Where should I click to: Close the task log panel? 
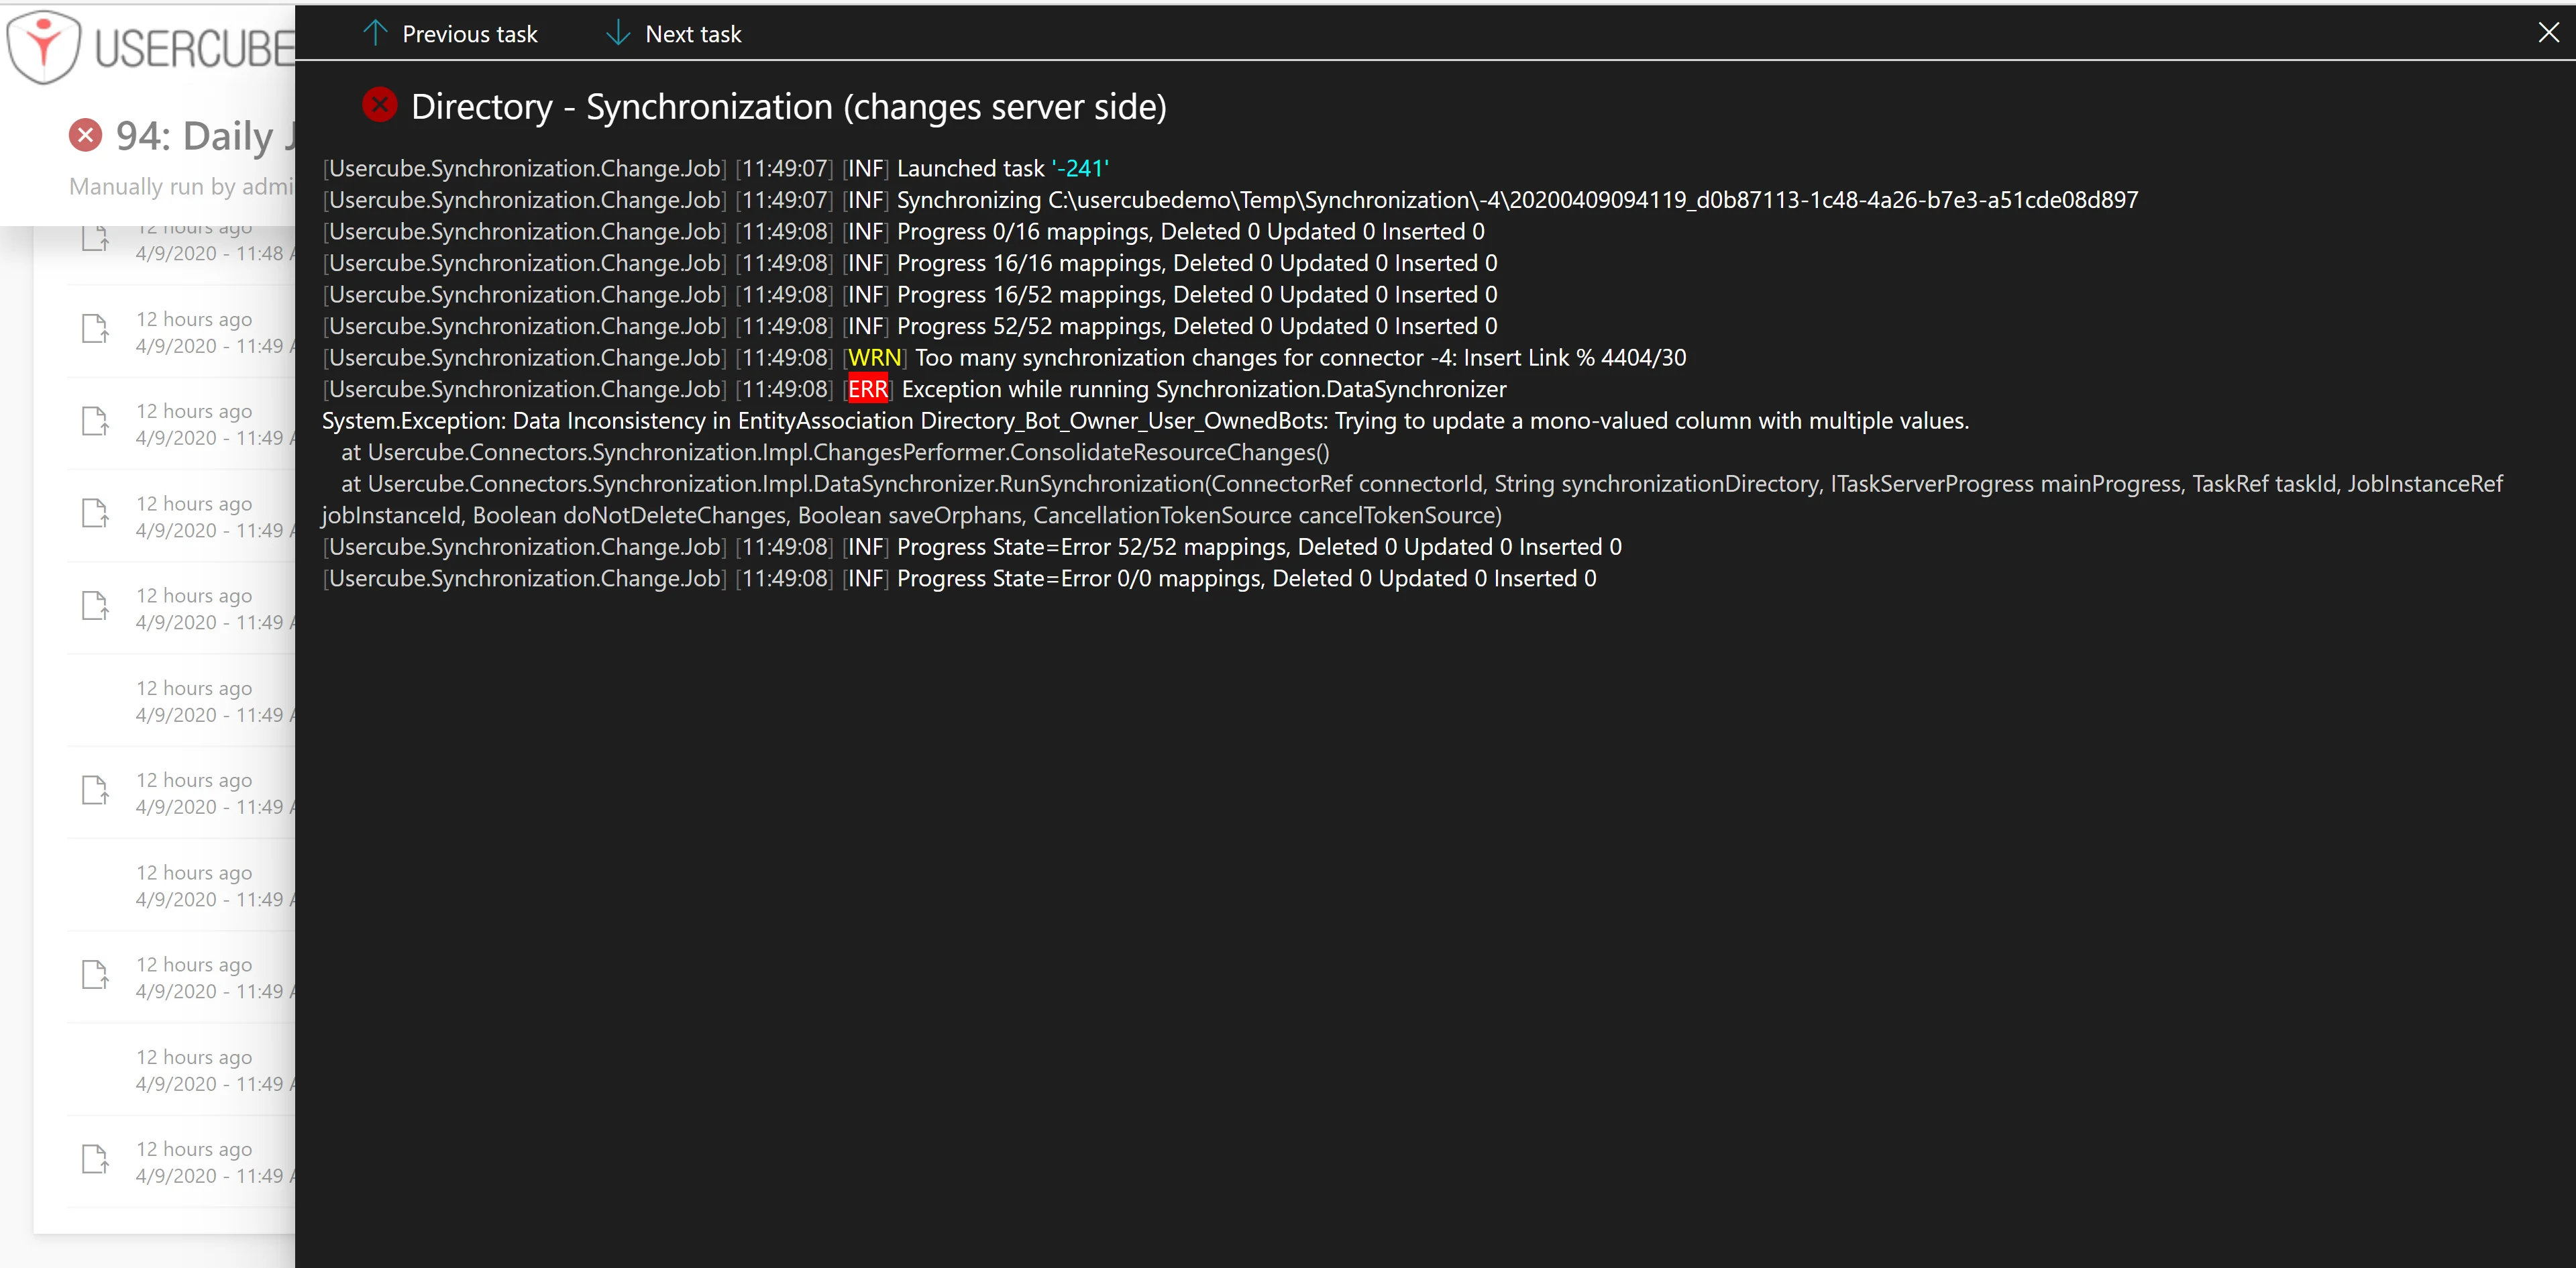click(x=2548, y=33)
